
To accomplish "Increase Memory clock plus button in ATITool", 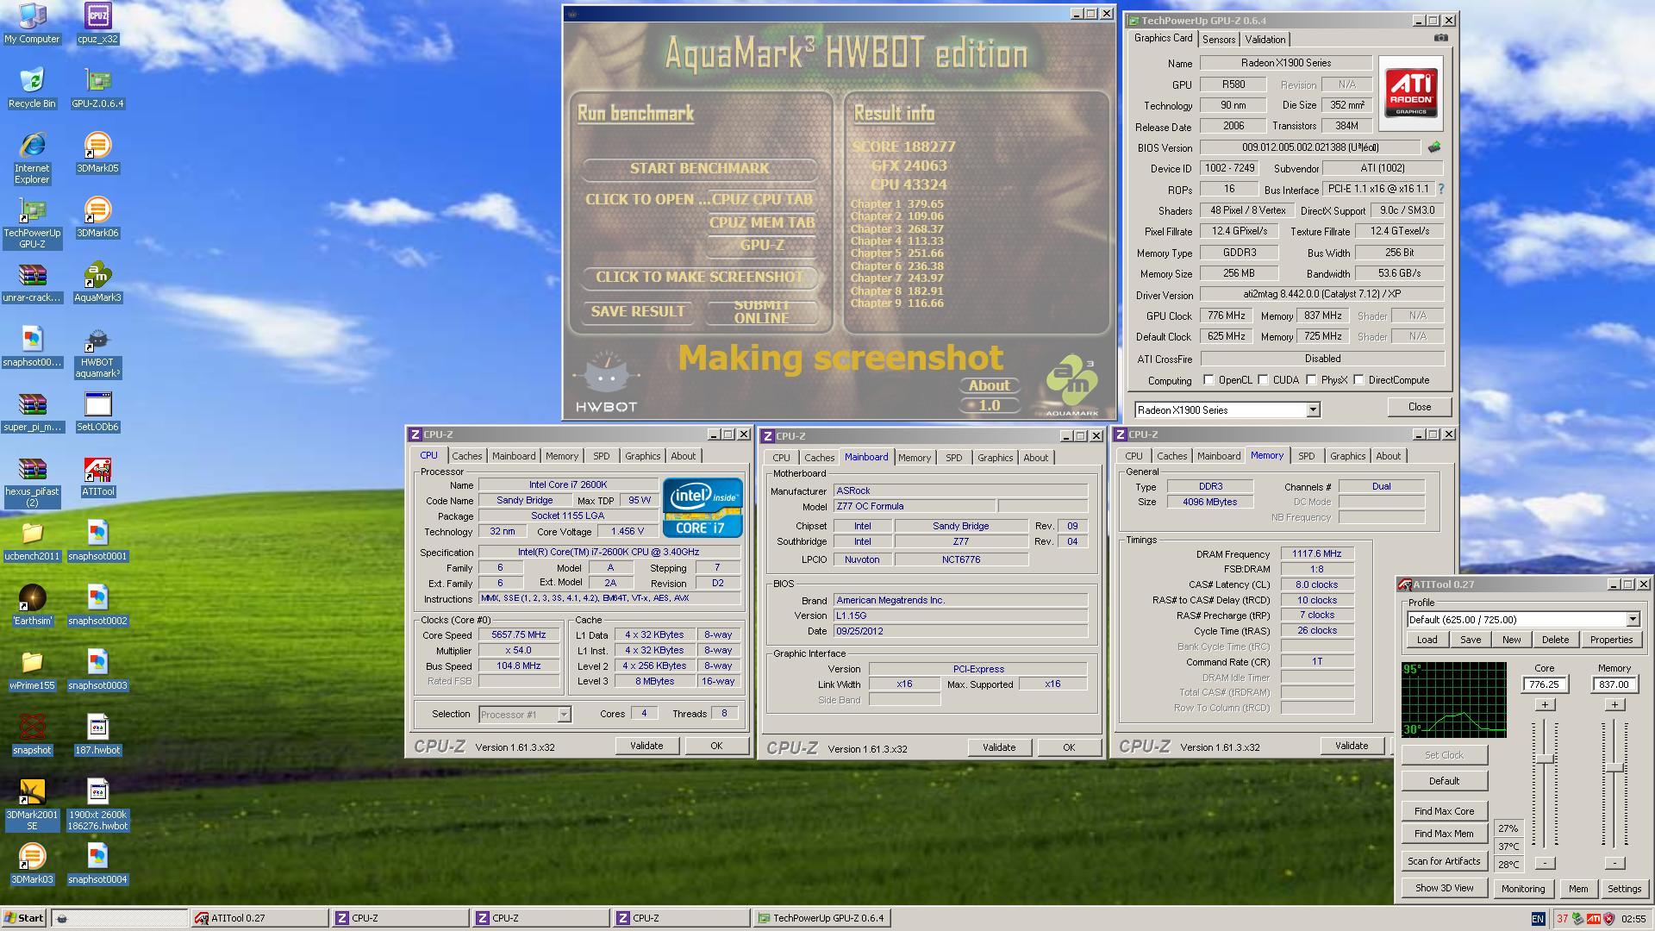I will (x=1614, y=705).
